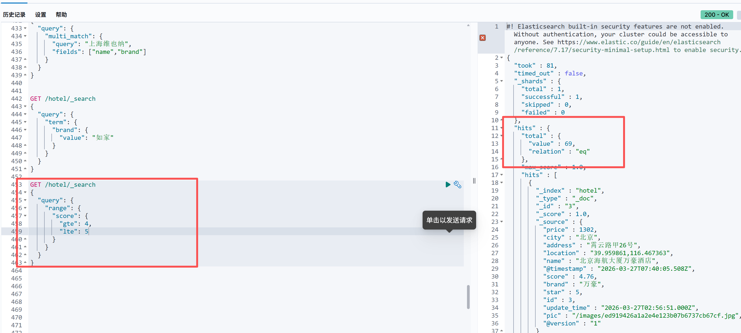This screenshot has height=333, width=741.
Task: Click the green send request play icon
Action: [448, 185]
